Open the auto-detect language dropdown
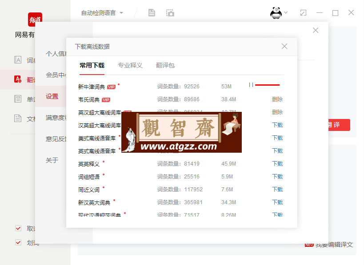The width and height of the screenshot is (364, 265). [102, 13]
